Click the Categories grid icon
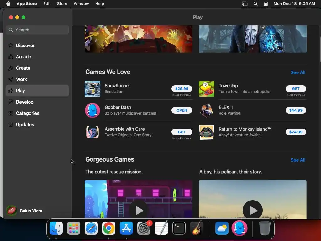 tap(11, 113)
